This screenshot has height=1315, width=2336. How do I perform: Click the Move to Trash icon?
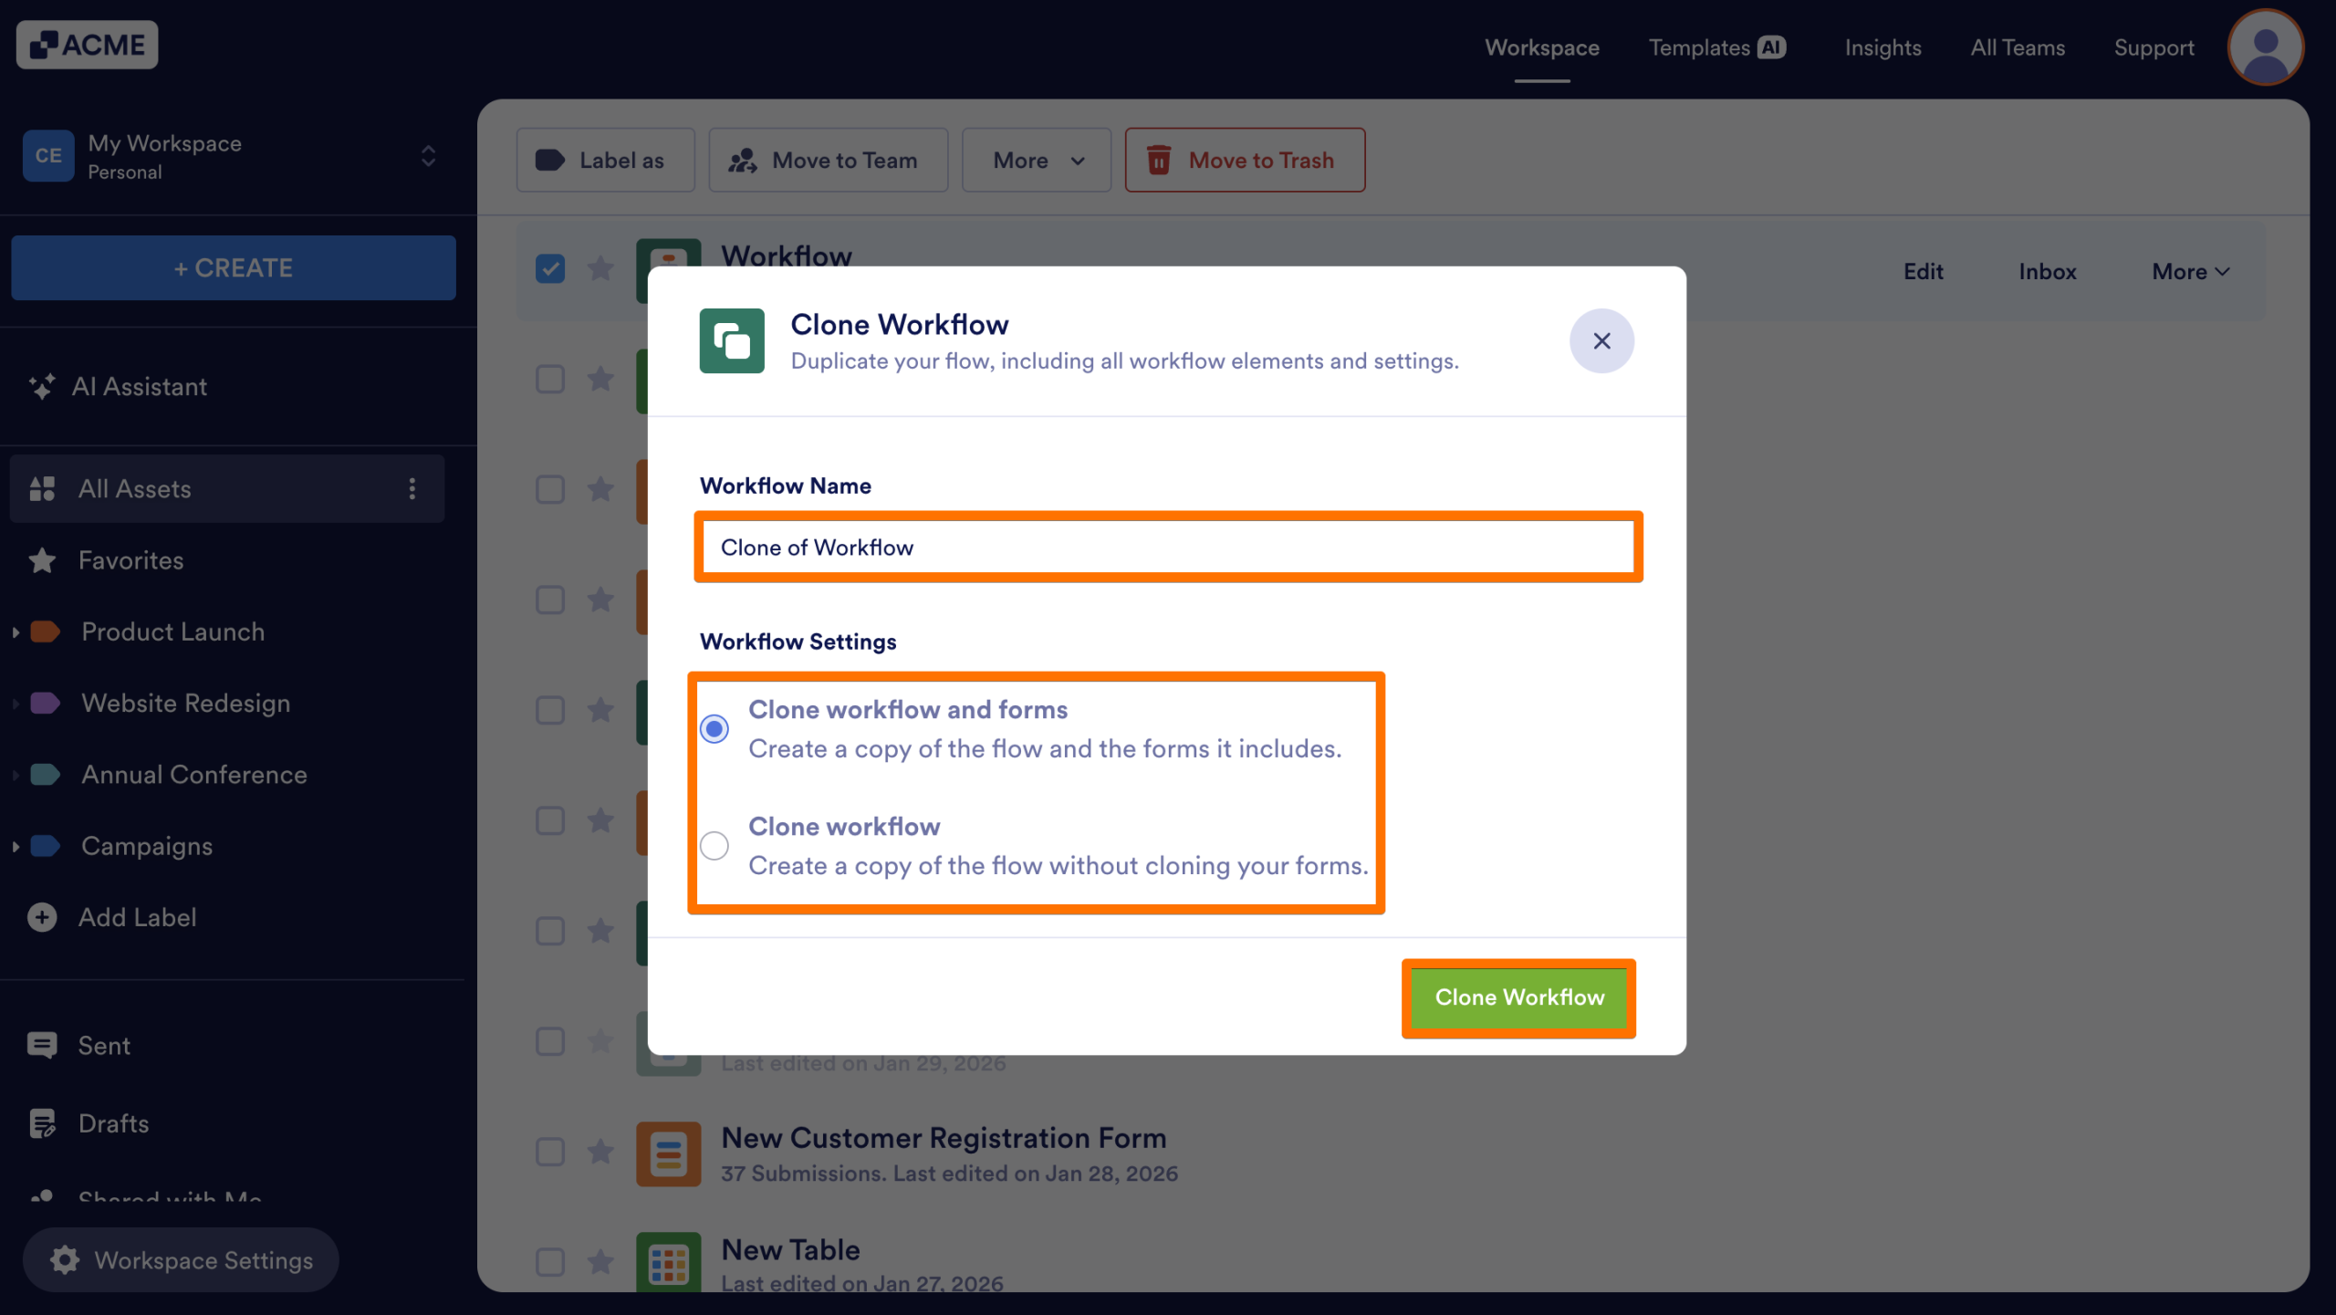[x=1159, y=160]
